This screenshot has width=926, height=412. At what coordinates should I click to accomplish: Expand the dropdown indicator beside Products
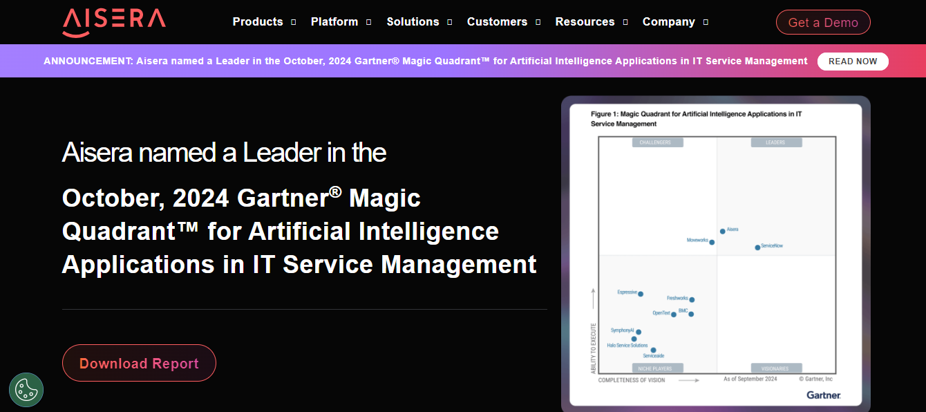294,22
